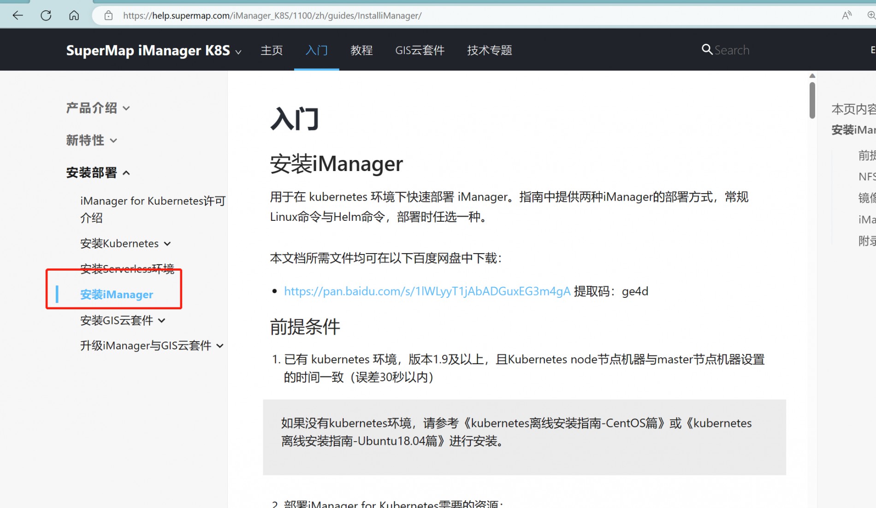Open the GIS云套件 nav tab
The height and width of the screenshot is (508, 876).
tap(420, 50)
